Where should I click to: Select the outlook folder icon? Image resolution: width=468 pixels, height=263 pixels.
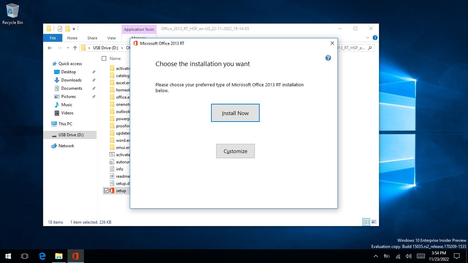click(x=112, y=111)
